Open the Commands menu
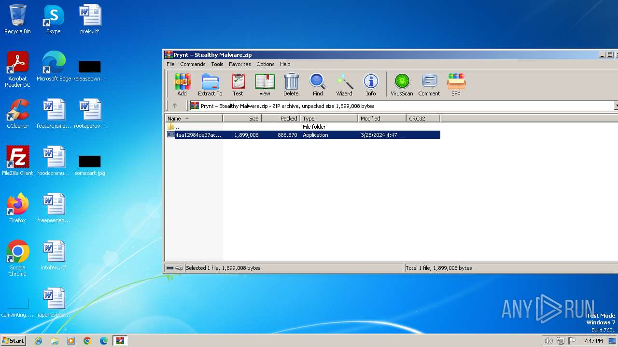This screenshot has height=347, width=618. tap(193, 64)
